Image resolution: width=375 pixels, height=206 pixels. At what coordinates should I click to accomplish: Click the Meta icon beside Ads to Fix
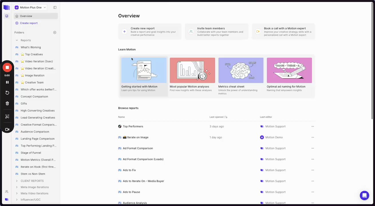120,170
